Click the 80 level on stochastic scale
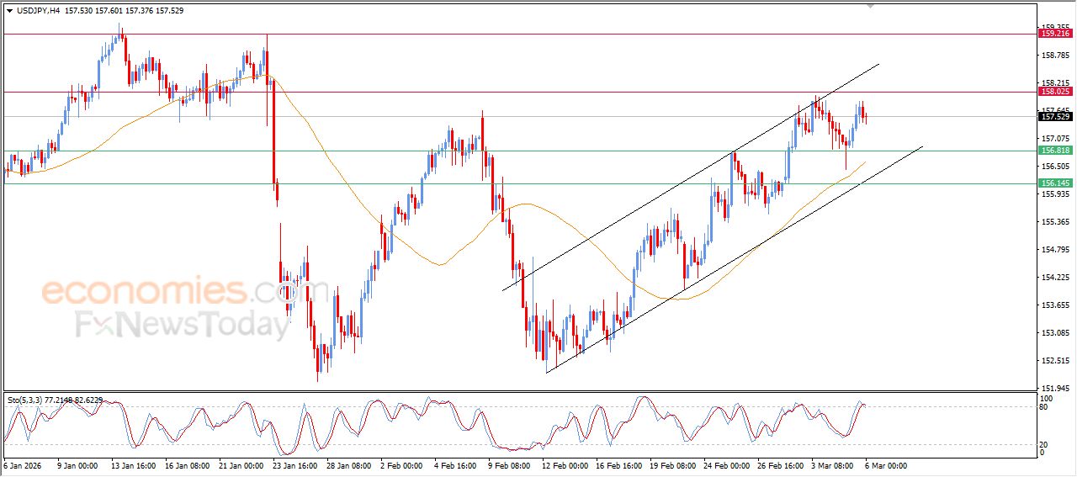The height and width of the screenshot is (477, 1077). tap(1044, 407)
